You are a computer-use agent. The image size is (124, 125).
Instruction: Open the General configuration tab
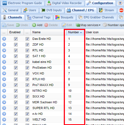[x=11, y=10]
